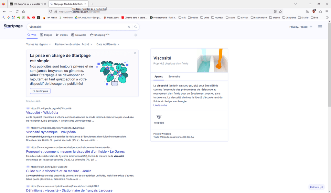Screen dimensions: 331x193
Task: Switch to the Nouvelles results tab
Action: tap(79, 35)
